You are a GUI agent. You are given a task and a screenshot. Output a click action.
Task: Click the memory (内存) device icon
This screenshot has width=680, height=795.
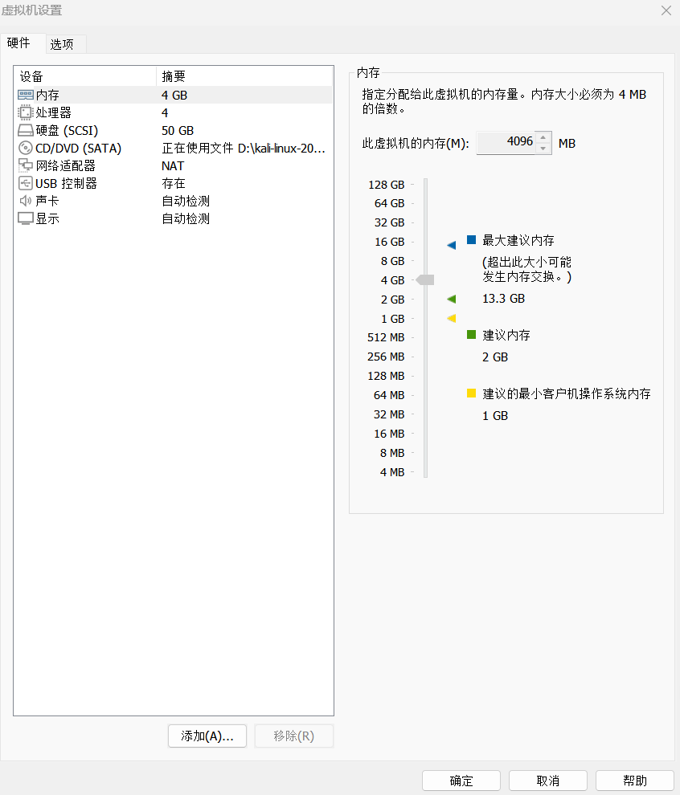click(26, 95)
